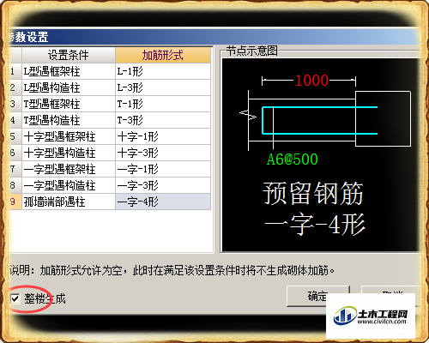Image resolution: width=429 pixels, height=343 pixels.
Task: Click the 确定 button
Action: pyautogui.click(x=318, y=296)
